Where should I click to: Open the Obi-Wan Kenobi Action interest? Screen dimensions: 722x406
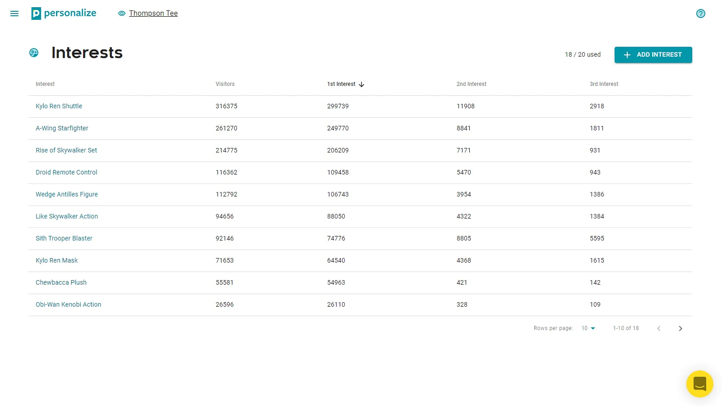(x=68, y=305)
